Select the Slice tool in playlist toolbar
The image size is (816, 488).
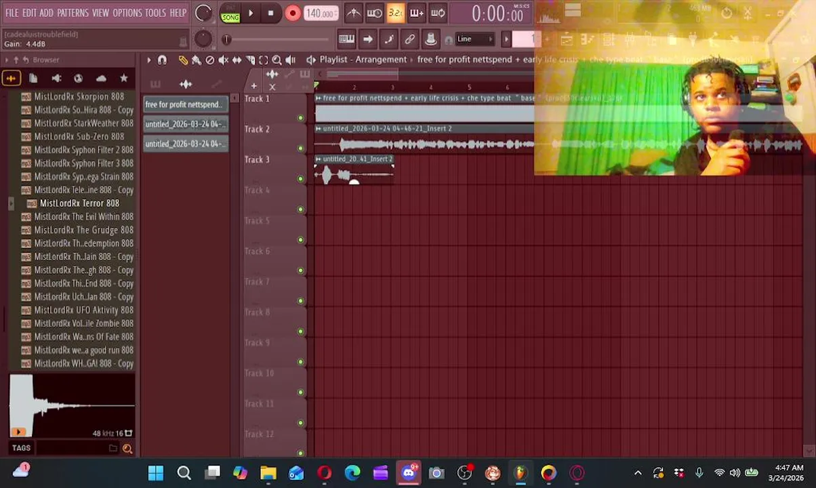coord(250,60)
